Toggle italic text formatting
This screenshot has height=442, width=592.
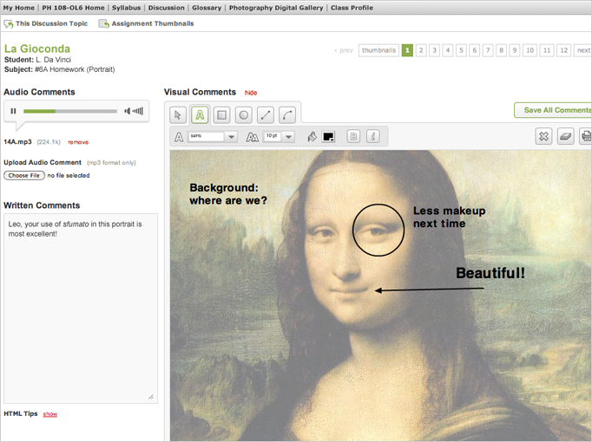(373, 136)
